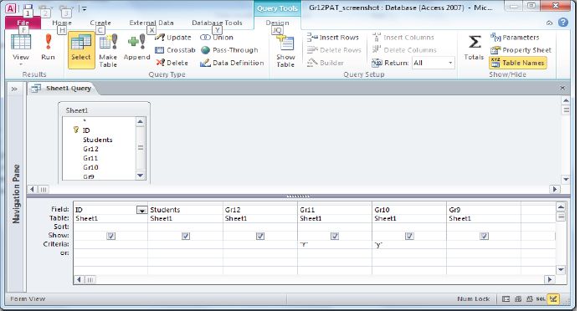Run the query with the Run icon

[x=48, y=48]
